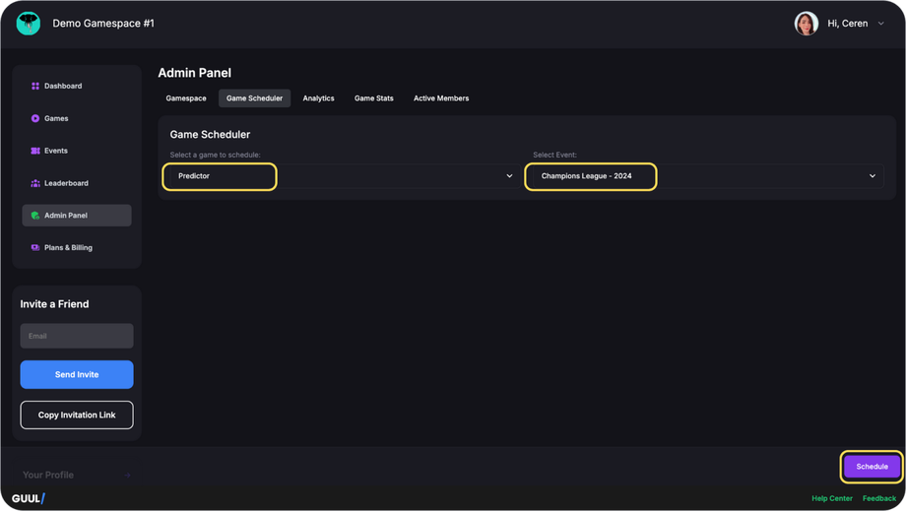Image resolution: width=906 pixels, height=511 pixels.
Task: Click the Admin Panel shield icon
Action: pos(35,216)
